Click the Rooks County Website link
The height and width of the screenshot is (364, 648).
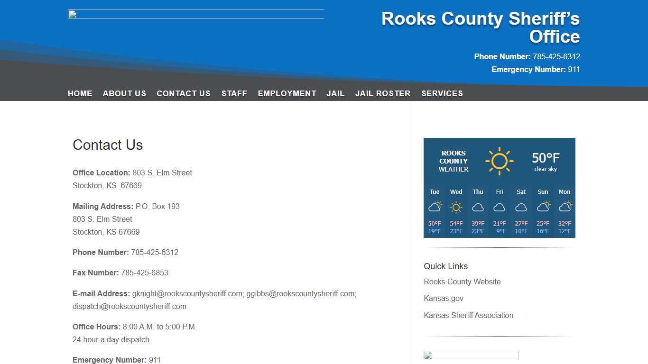pyautogui.click(x=462, y=282)
